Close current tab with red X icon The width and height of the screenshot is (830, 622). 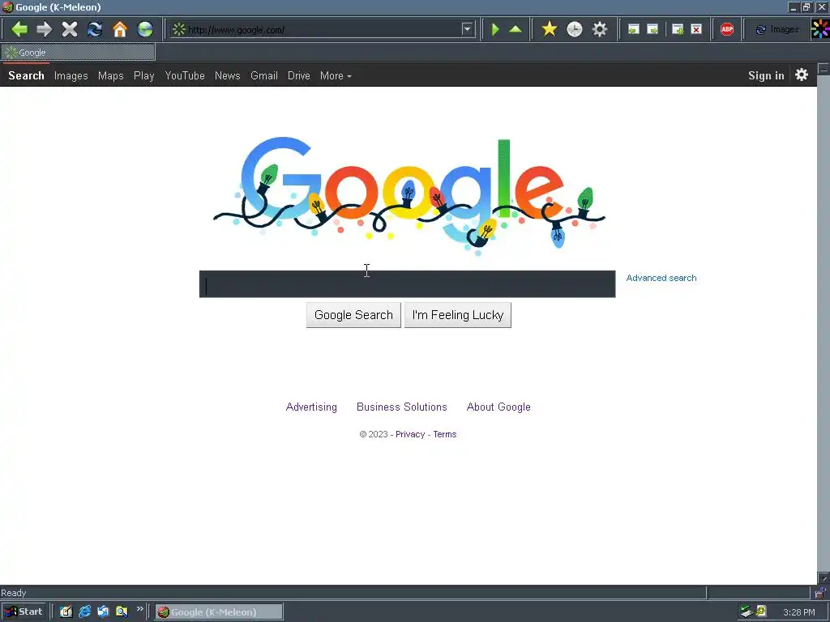696,29
